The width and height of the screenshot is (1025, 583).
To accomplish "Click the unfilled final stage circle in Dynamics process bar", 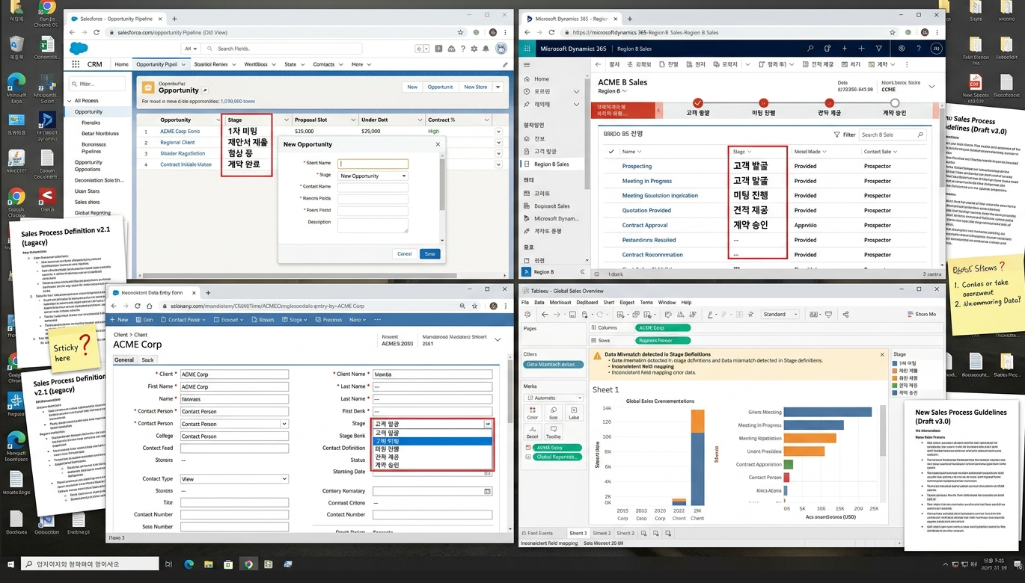I will pyautogui.click(x=894, y=103).
